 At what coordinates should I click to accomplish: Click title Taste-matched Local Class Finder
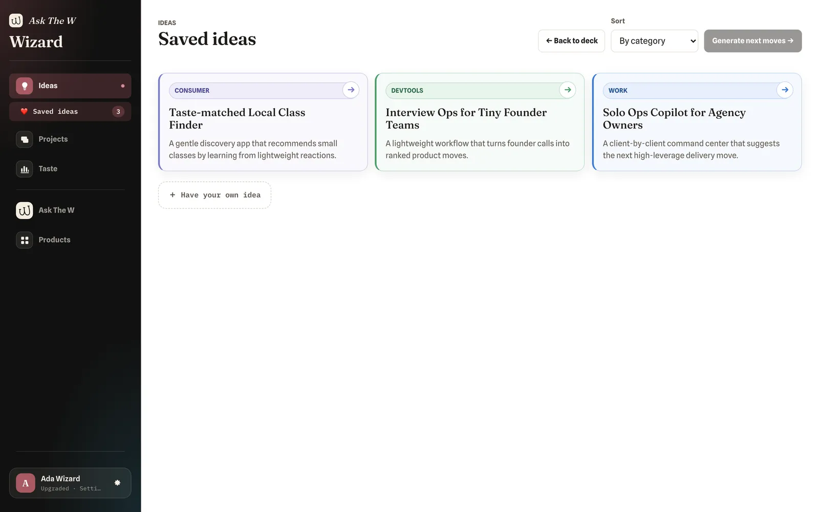(237, 119)
